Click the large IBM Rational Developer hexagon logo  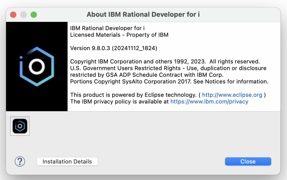pyautogui.click(x=36, y=66)
